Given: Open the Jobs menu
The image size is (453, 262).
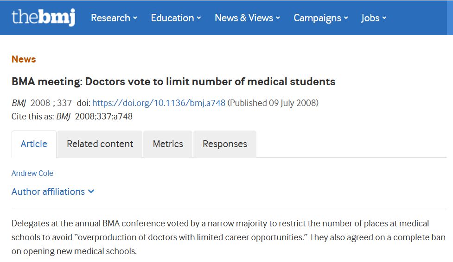Looking at the screenshot, I should [x=370, y=18].
